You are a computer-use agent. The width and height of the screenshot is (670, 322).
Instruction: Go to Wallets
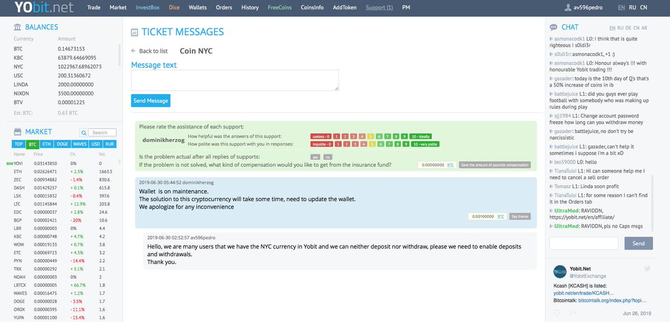pyautogui.click(x=198, y=8)
